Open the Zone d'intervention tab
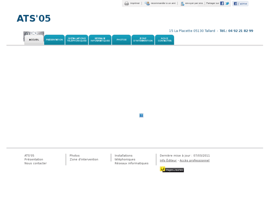270x202 pixels. pos(143,40)
